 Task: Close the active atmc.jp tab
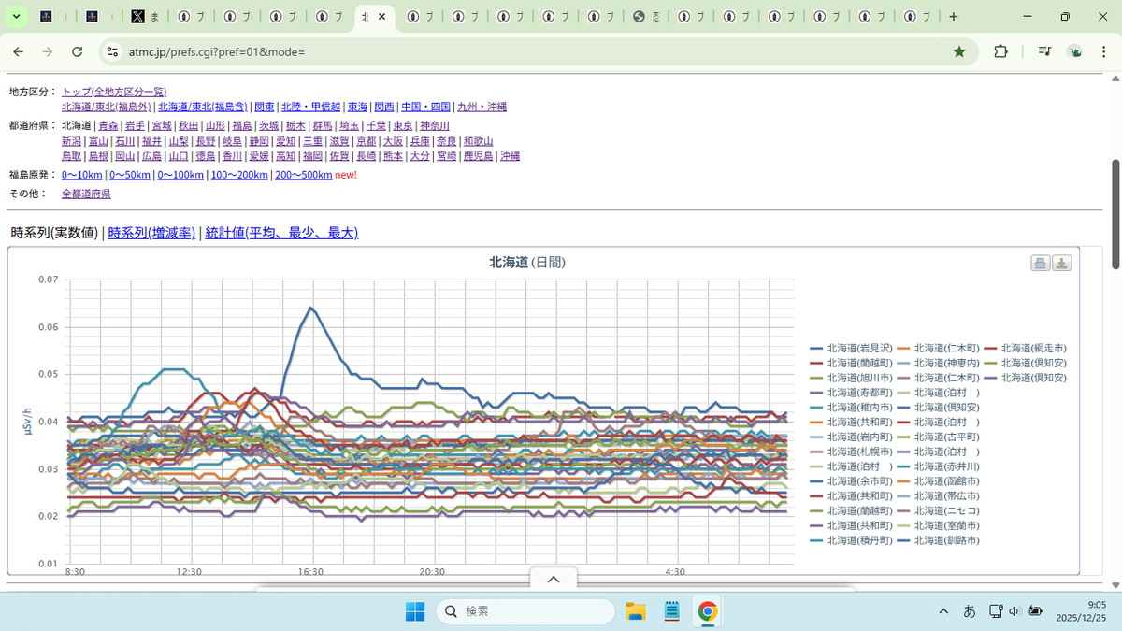click(381, 17)
